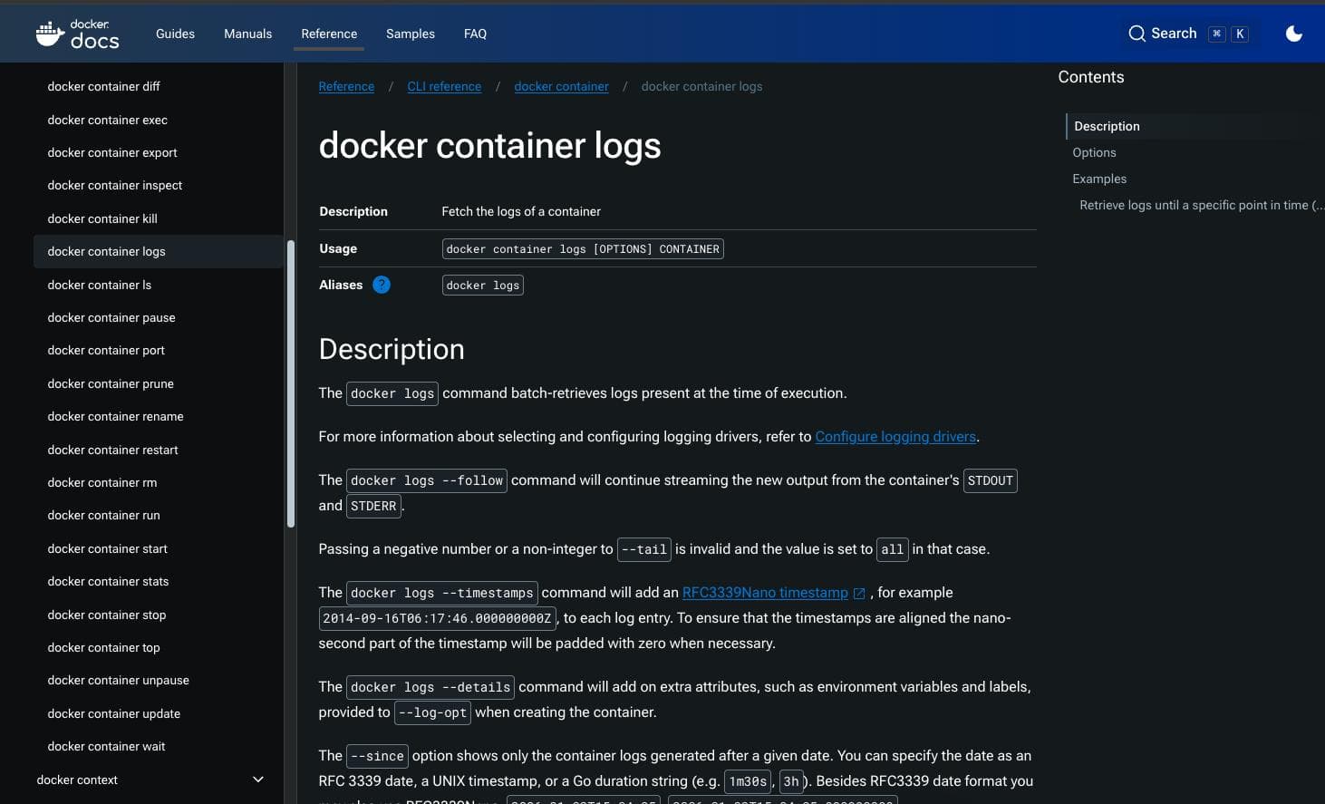Open external link icon after RFC3339Nano timestamp
Screen dimensions: 1325x804
(859, 593)
